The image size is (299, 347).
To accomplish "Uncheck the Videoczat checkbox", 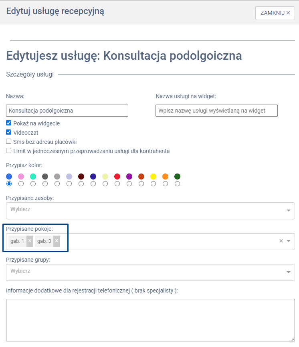I will click(x=9, y=132).
